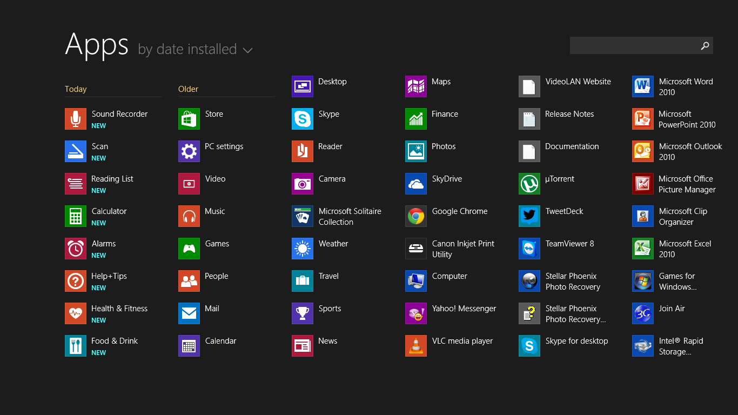Open the Weather sun icon
This screenshot has width=738, height=415.
[x=303, y=249]
